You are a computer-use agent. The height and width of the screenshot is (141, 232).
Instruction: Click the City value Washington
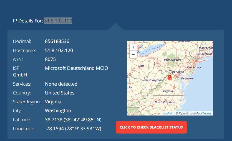pos(58,111)
